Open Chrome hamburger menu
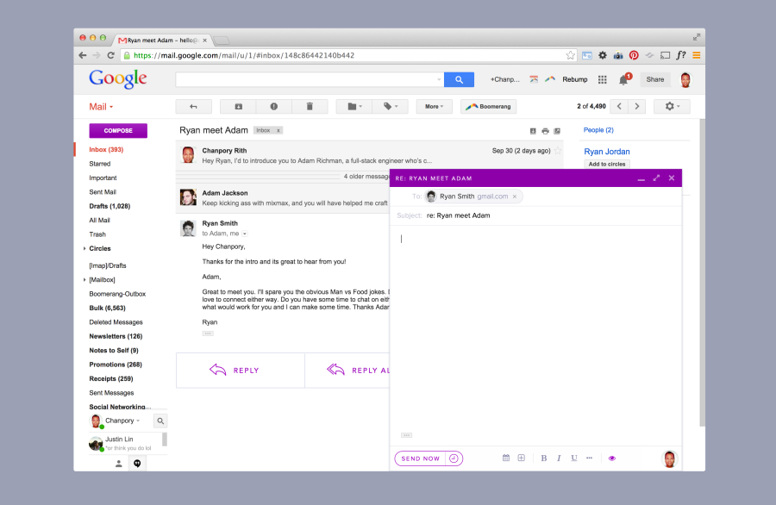This screenshot has width=776, height=505. click(x=697, y=55)
